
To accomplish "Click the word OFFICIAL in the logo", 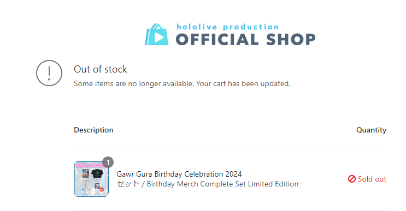I will 217,39.
